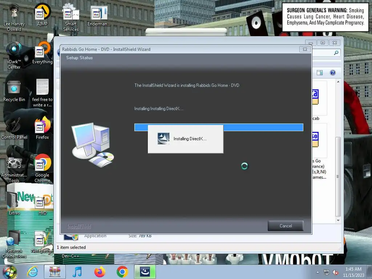Open the Enderman desktop shortcut
372x279 pixels.
tap(99, 15)
